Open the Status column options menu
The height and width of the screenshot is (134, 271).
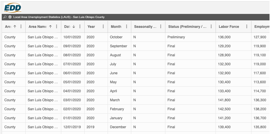[x=211, y=27]
